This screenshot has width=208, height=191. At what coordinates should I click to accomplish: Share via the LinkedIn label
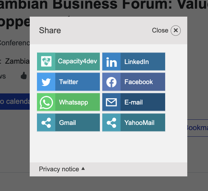(x=136, y=62)
